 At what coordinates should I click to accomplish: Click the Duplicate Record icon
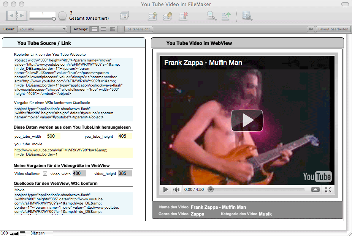coord(168,16)
